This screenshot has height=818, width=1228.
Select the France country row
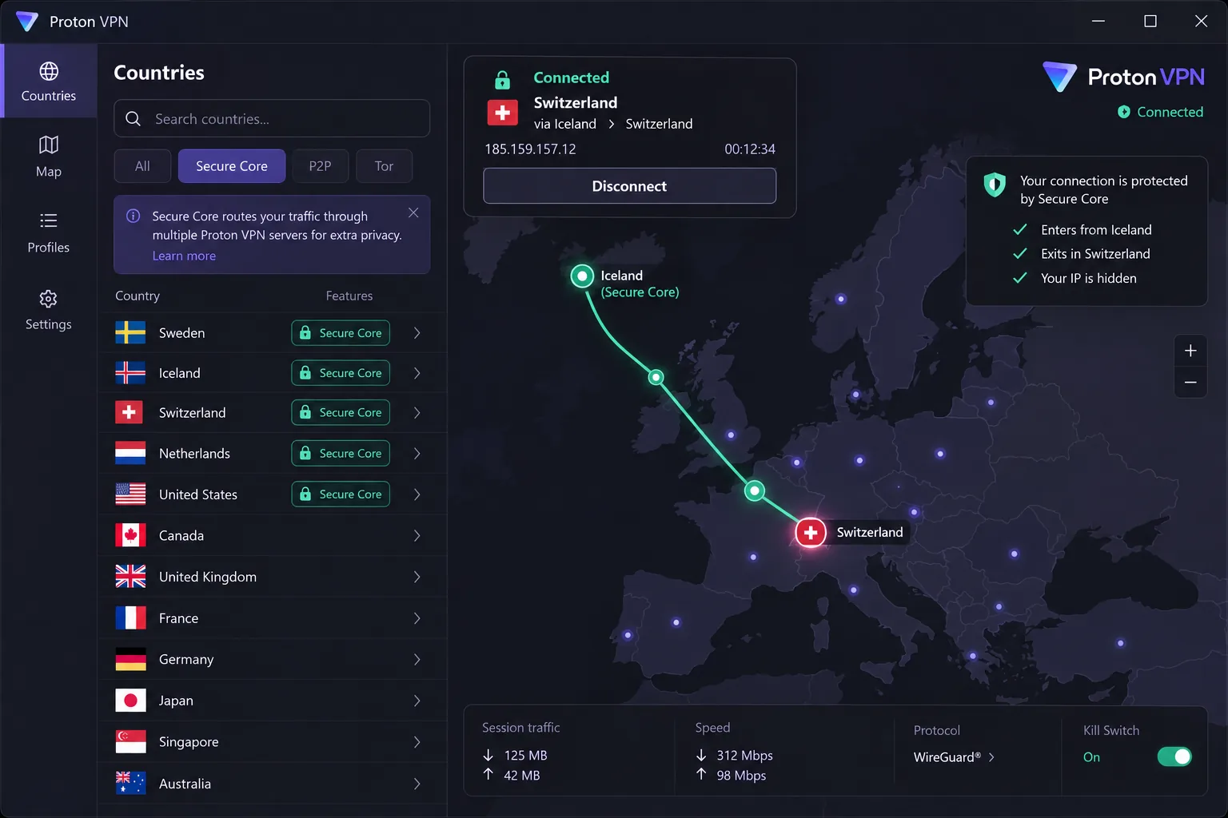272,618
